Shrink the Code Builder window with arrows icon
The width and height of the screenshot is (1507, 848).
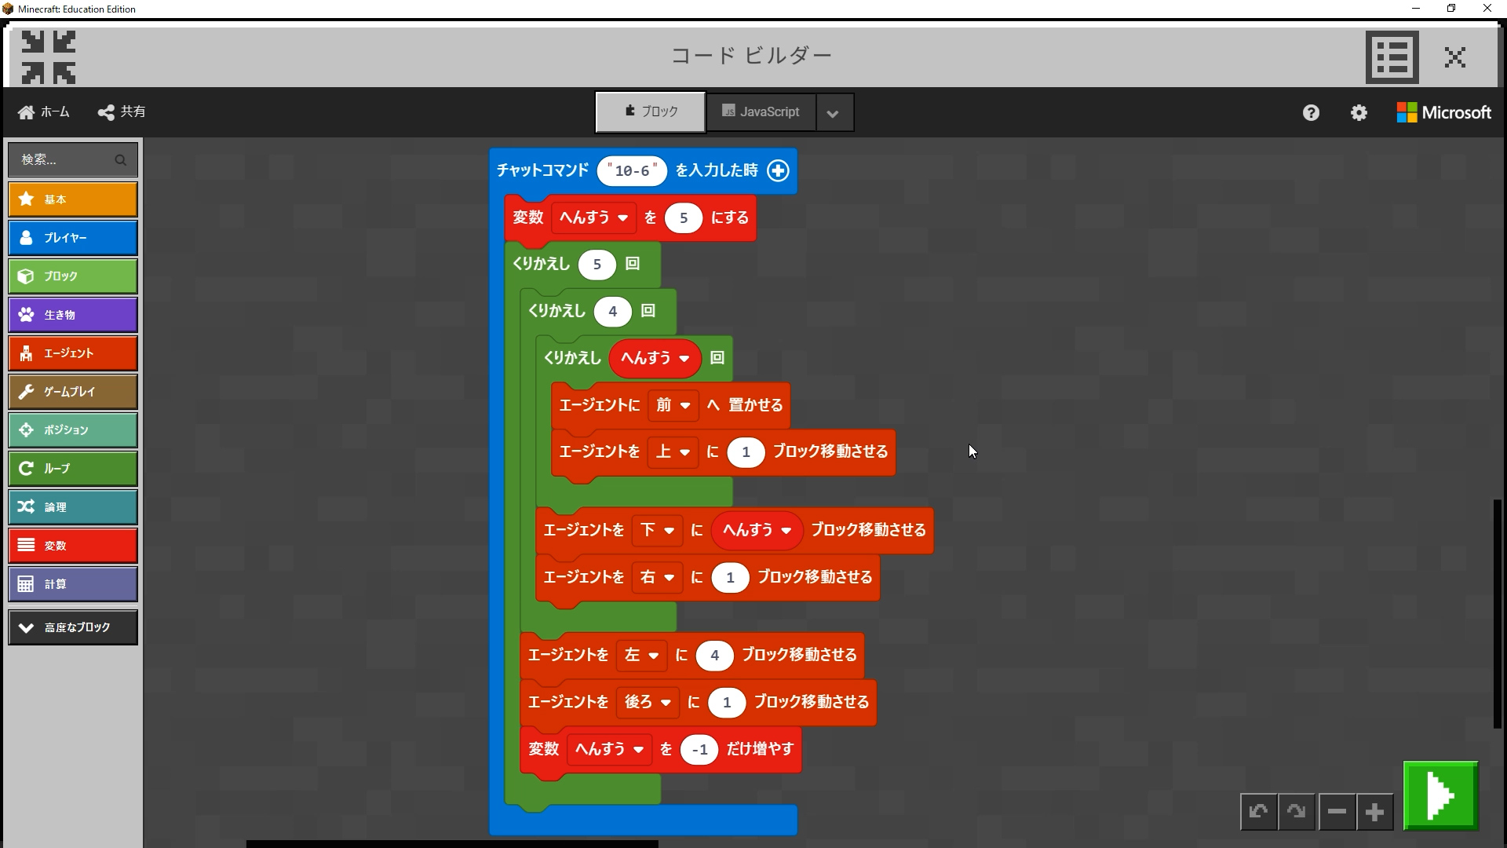[49, 57]
